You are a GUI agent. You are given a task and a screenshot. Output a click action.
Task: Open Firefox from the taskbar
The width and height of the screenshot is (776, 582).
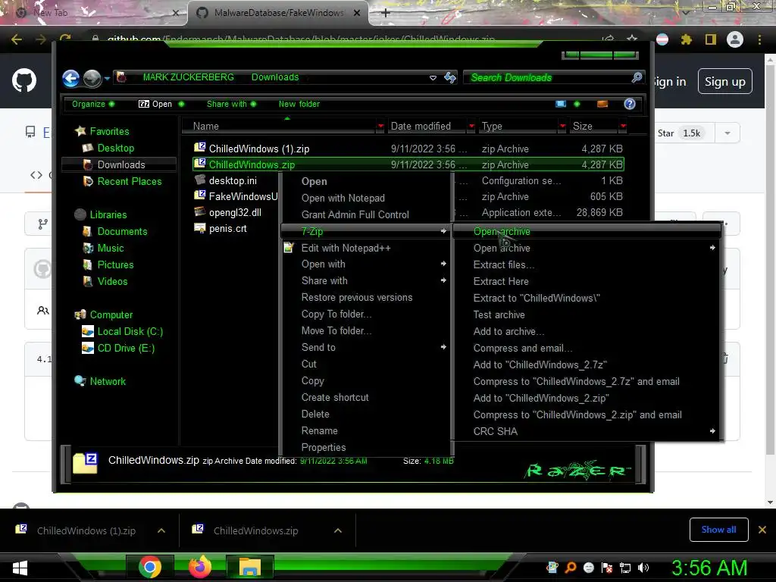click(x=200, y=567)
